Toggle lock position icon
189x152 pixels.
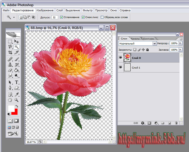tap(143, 49)
